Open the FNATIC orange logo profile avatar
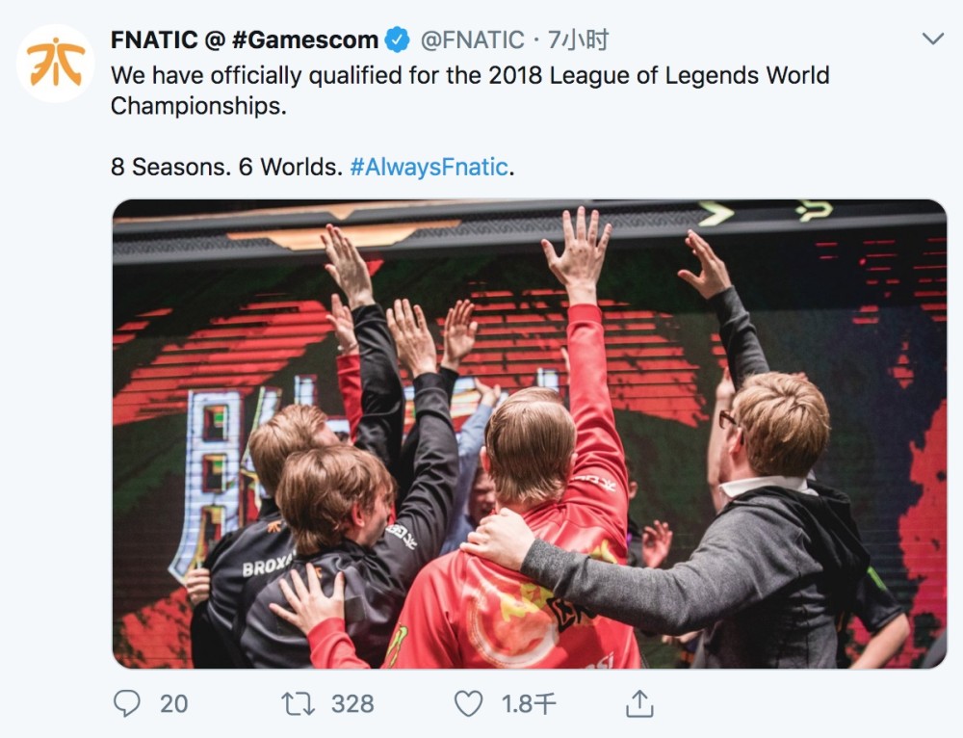963x738 pixels. pyautogui.click(x=55, y=64)
